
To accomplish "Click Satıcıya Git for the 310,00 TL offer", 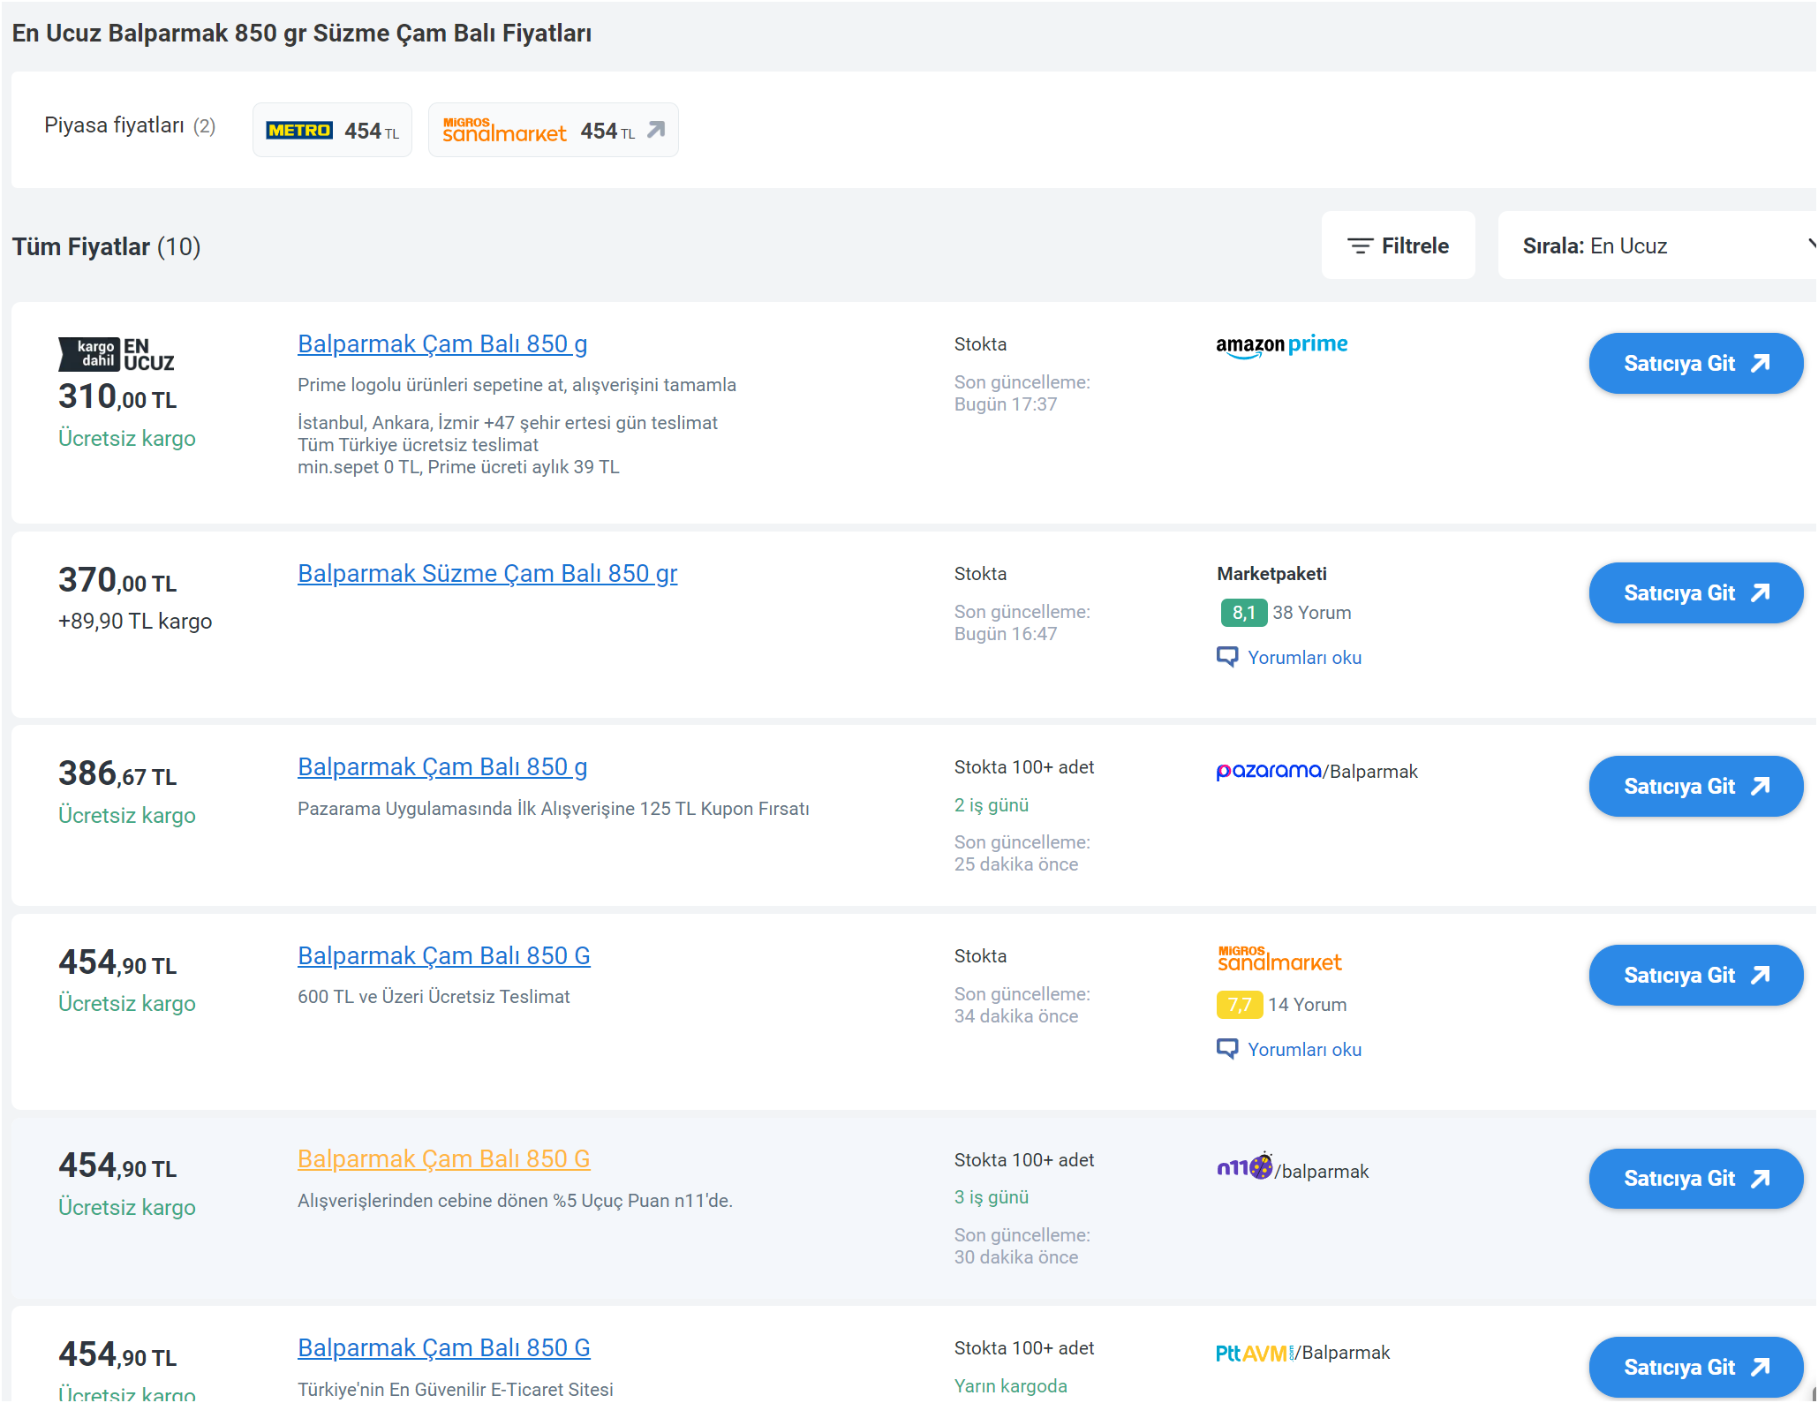I will click(1695, 363).
